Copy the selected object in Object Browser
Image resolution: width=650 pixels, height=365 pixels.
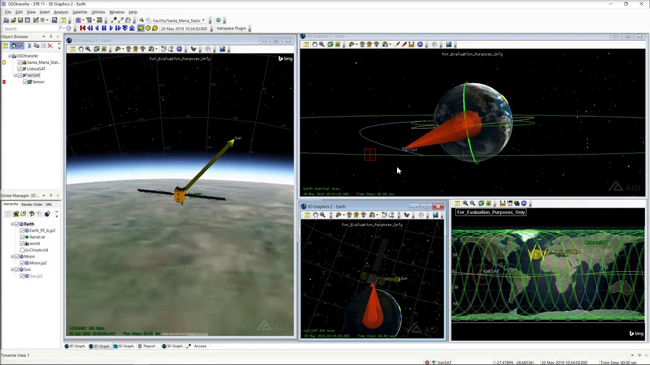point(36,46)
